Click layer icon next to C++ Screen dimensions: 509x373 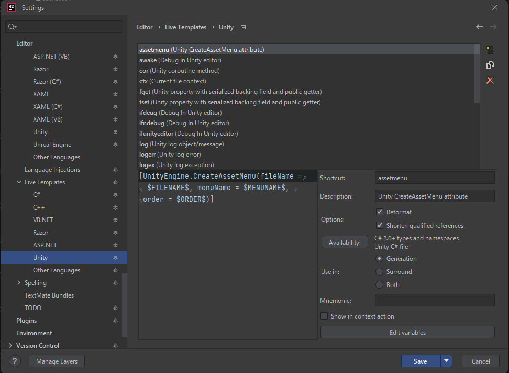tap(115, 207)
